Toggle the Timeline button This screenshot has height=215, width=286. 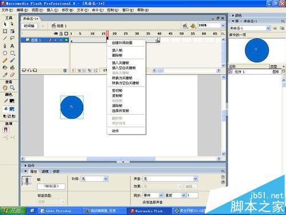coord(29,26)
